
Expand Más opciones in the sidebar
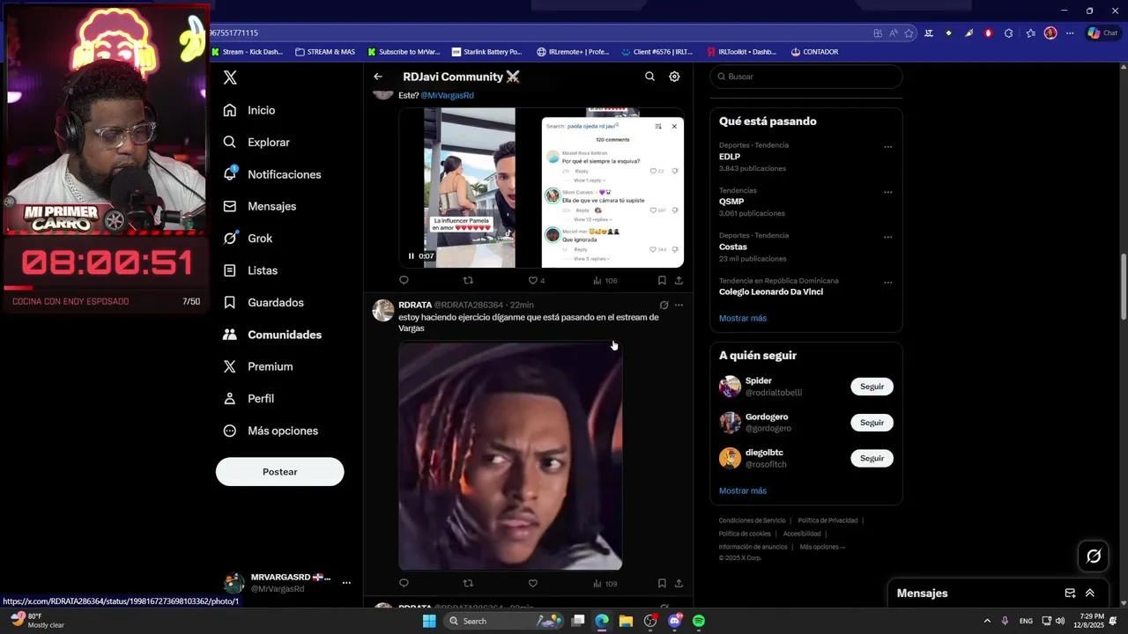[271, 431]
